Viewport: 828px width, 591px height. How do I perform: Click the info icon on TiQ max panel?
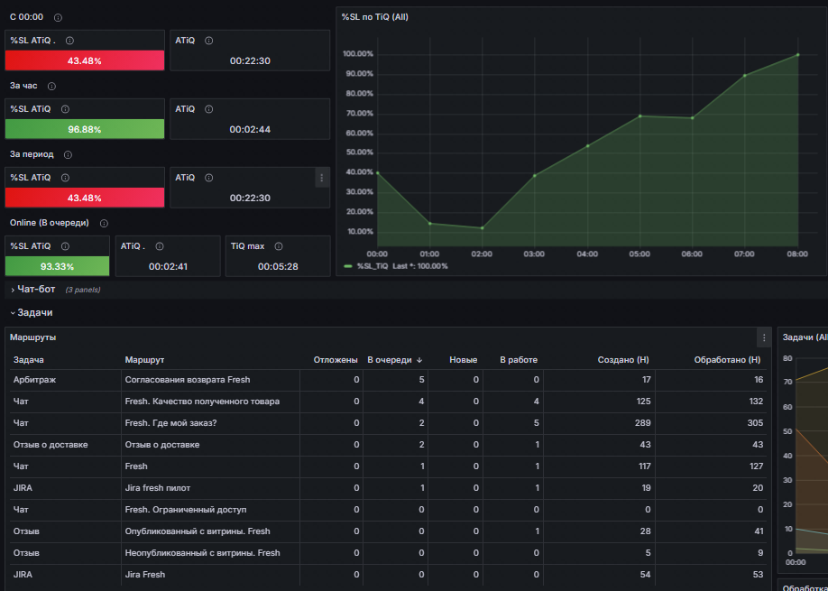[x=279, y=245]
